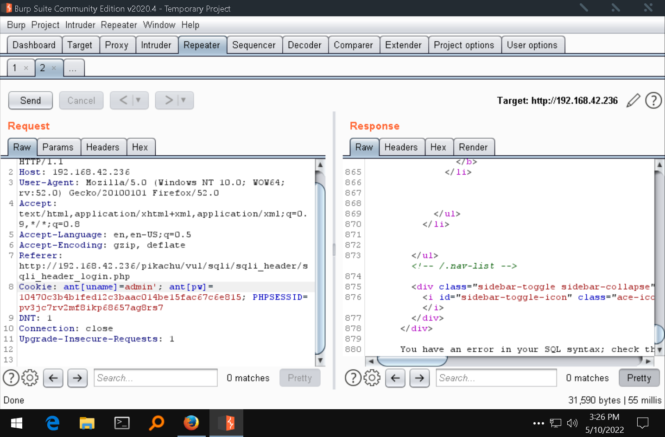Click the Response search input field
Image resolution: width=665 pixels, height=437 pixels.
point(496,378)
